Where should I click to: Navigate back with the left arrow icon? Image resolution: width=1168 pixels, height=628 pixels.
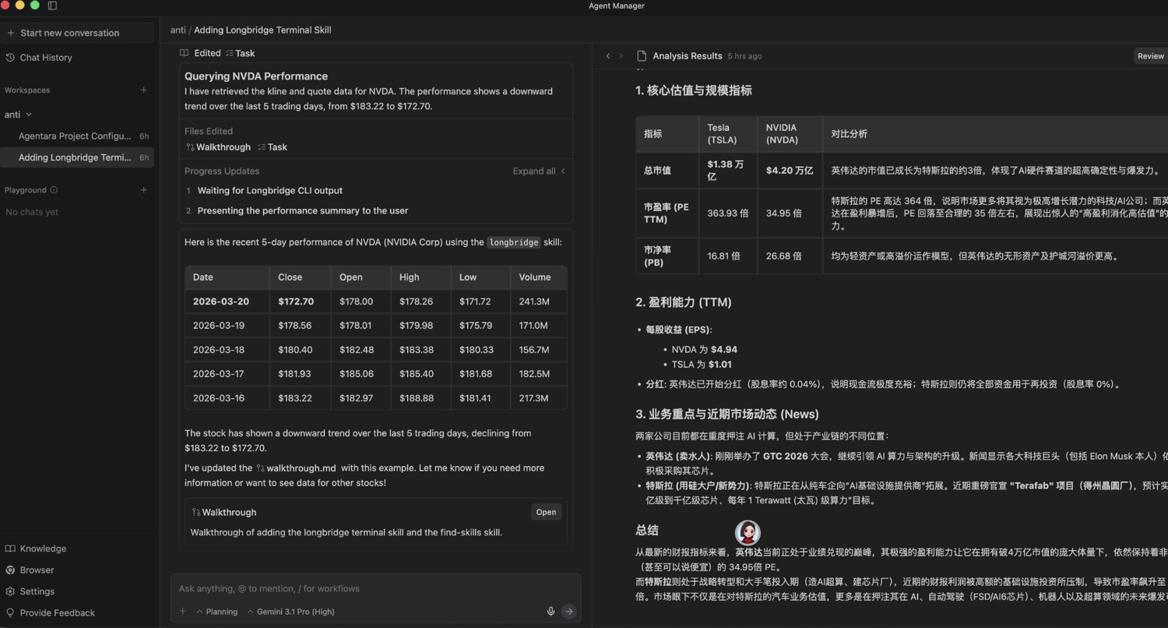[608, 56]
